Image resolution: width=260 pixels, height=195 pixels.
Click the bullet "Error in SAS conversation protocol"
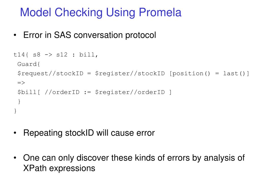(90, 35)
